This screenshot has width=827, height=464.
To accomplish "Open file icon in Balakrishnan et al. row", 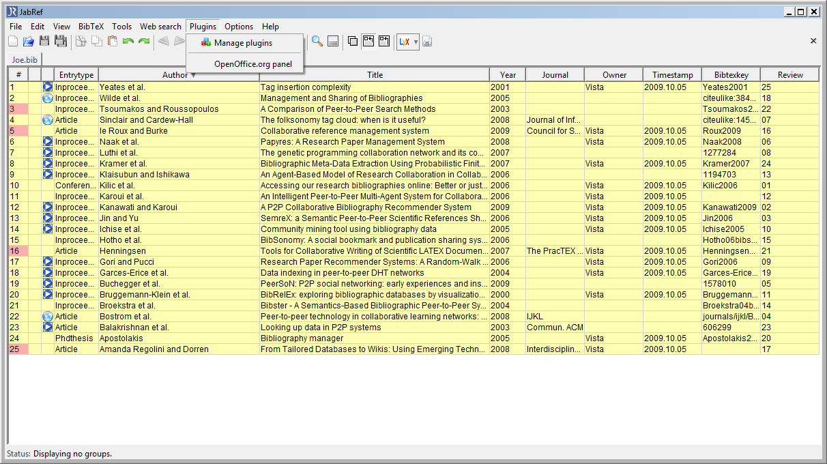I will [48, 328].
